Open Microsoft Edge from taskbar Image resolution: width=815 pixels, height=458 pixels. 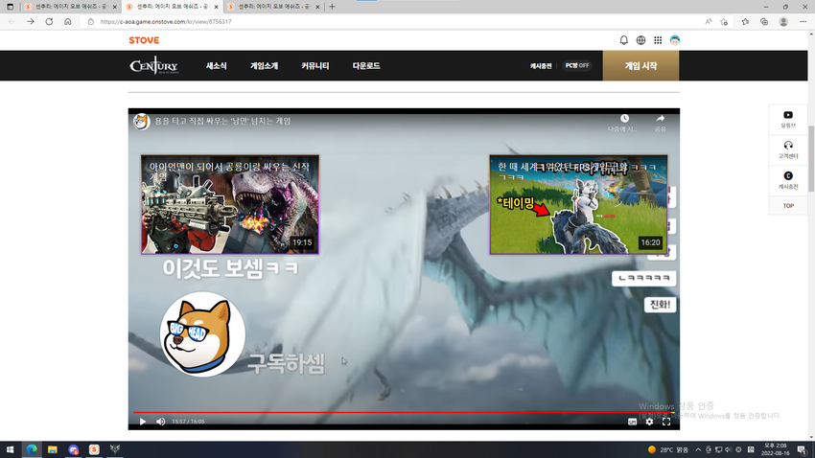click(x=32, y=449)
